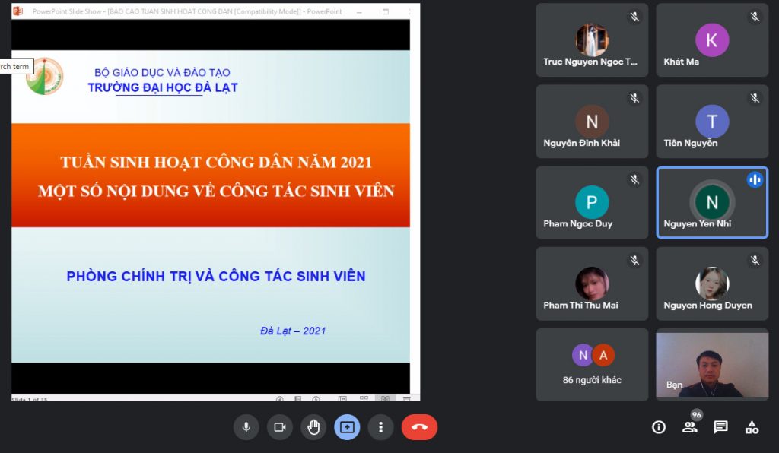Screen dimensions: 779x453
Task: Click muted mic icon on Pham Ngoc Duy tile
Action: tap(634, 179)
